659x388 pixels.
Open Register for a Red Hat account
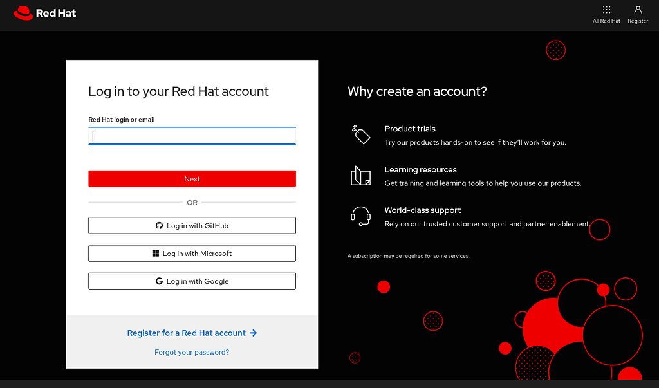[x=186, y=333]
